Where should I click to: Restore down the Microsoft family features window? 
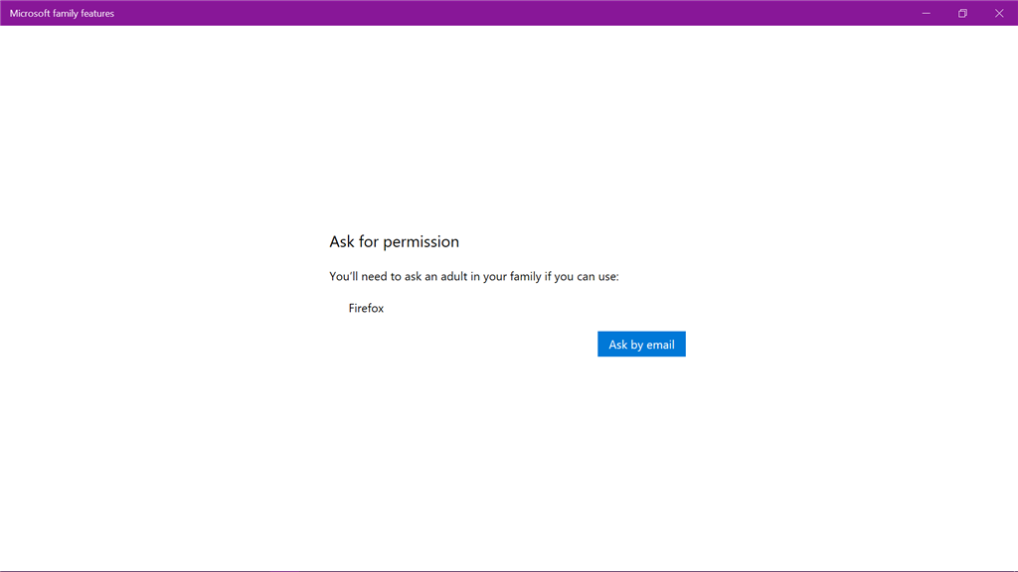coord(962,13)
